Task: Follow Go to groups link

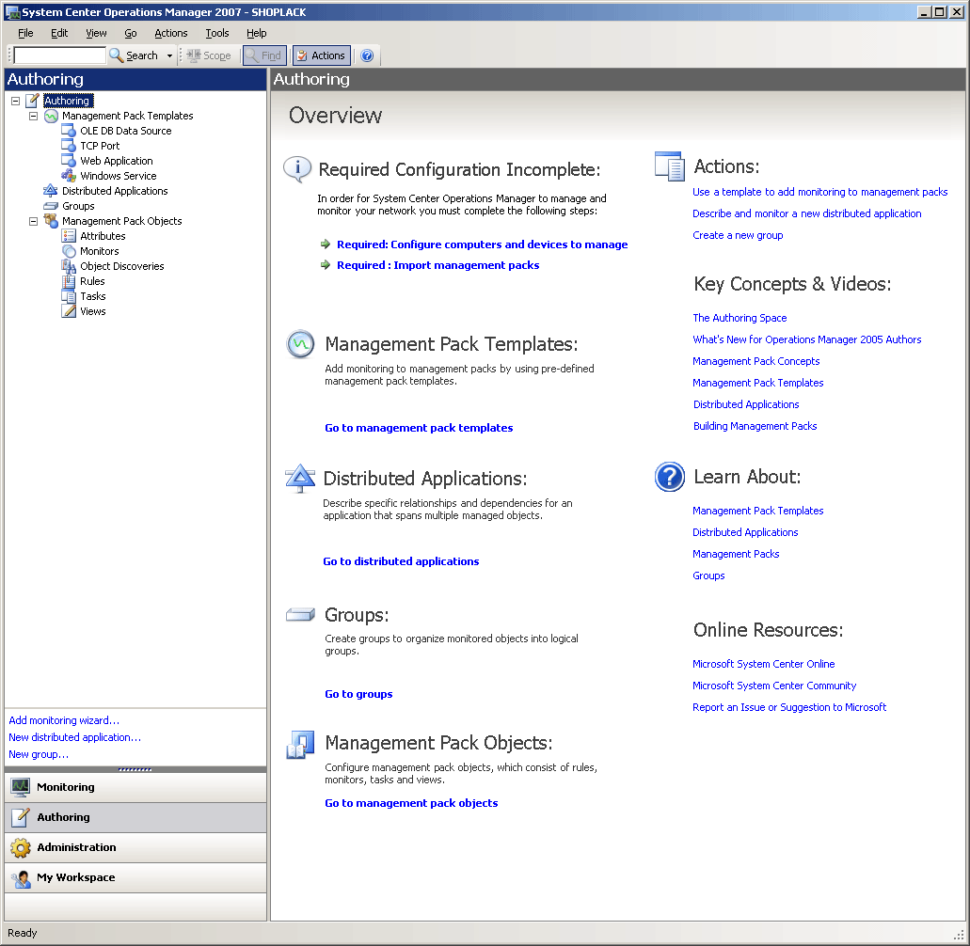Action: (358, 694)
